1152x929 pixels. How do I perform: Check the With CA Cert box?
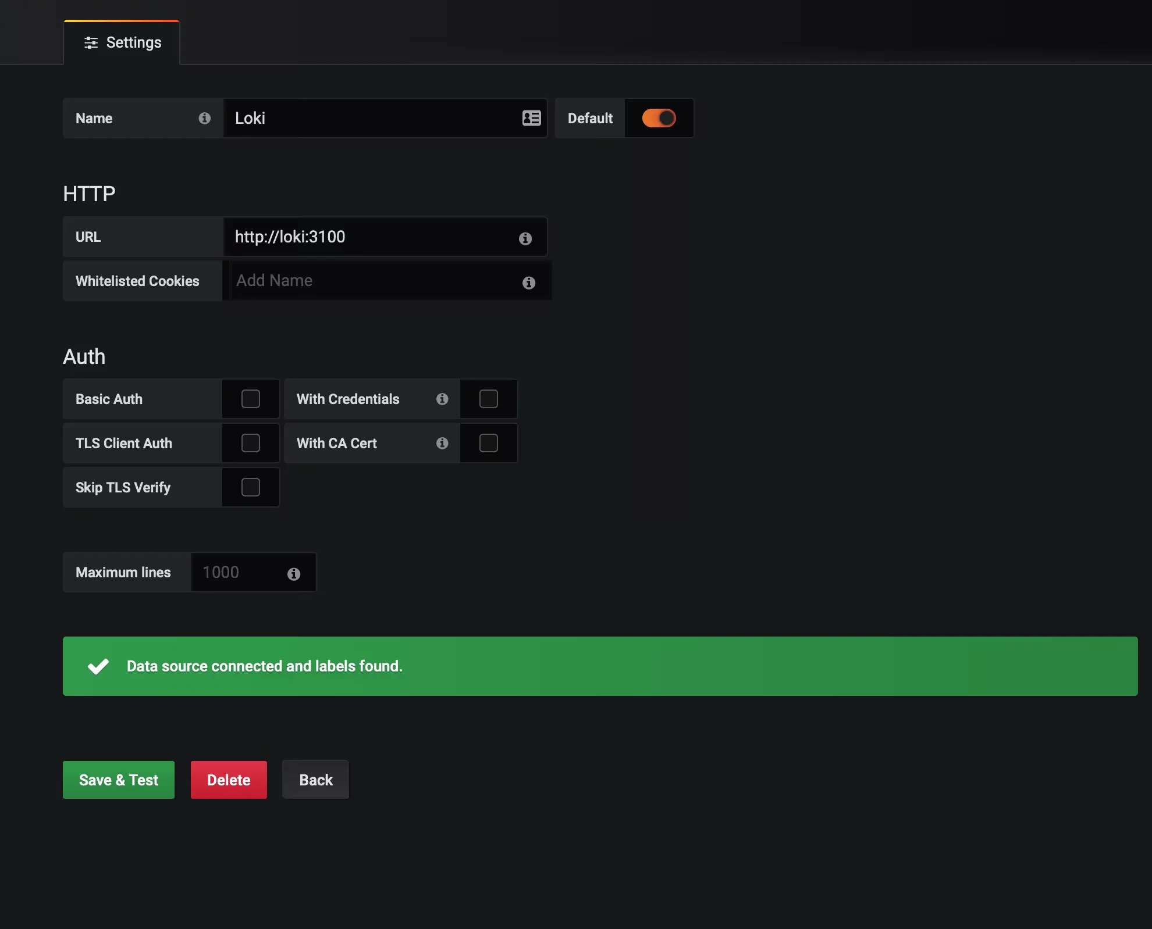click(489, 443)
